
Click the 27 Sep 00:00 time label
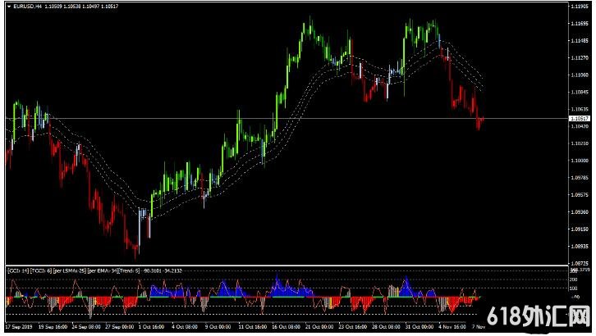coord(120,326)
